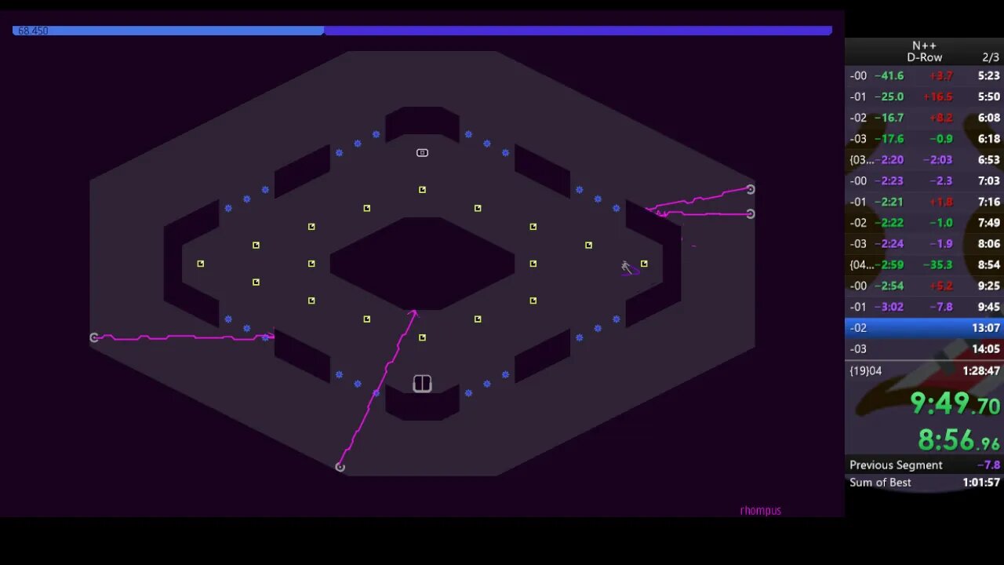Image resolution: width=1004 pixels, height=565 pixels.
Task: Click the gold square just above the exit door
Action: pos(422,337)
